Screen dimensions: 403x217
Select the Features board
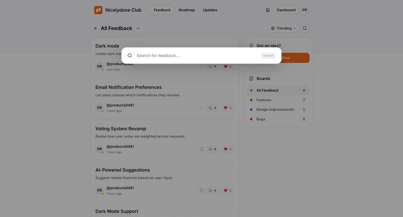(264, 100)
